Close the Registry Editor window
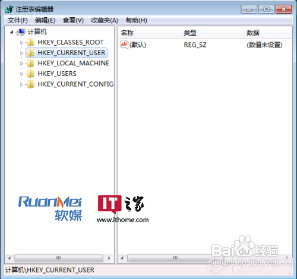This screenshot has width=297, height=279. pyautogui.click(x=284, y=9)
